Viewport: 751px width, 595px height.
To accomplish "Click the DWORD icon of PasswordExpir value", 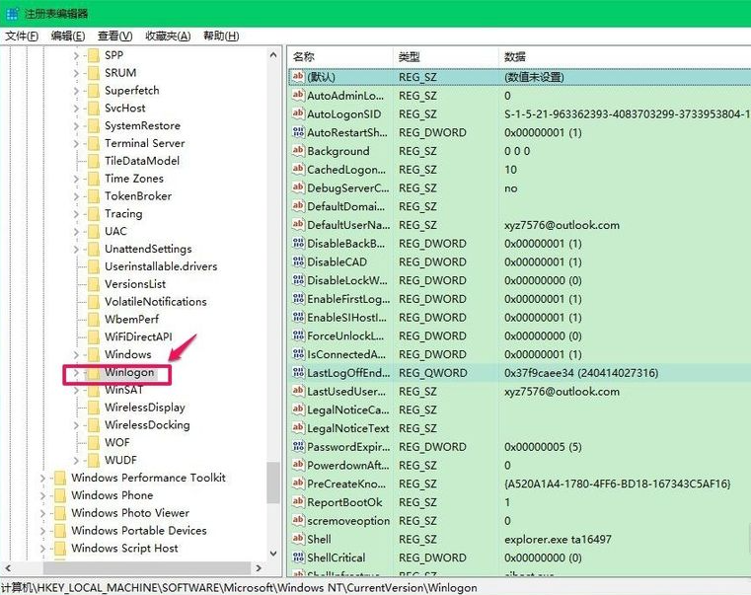I will point(298,446).
